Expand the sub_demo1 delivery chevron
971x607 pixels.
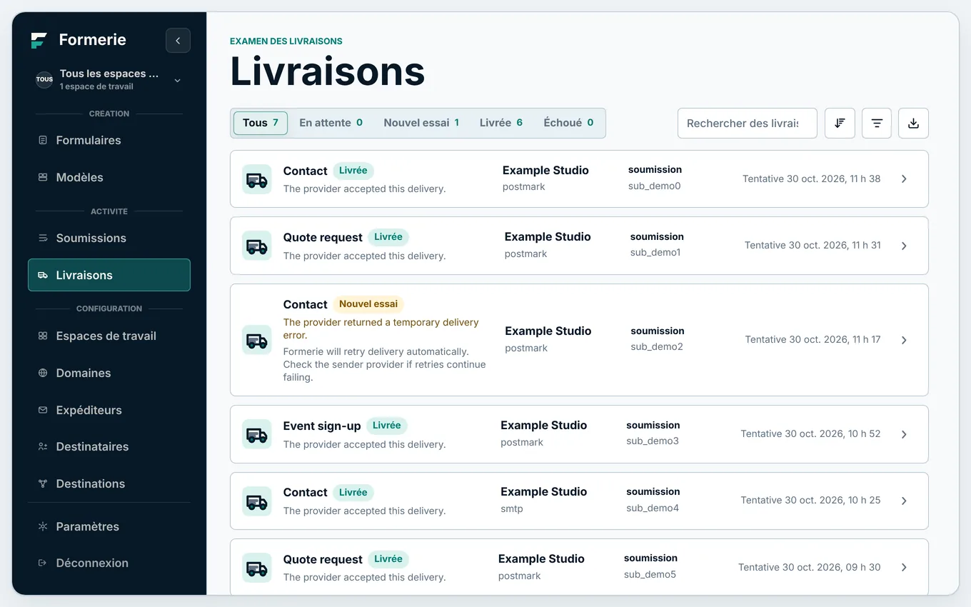904,246
